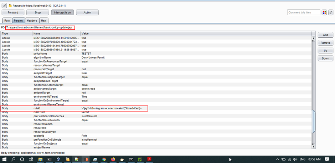335x163 pixels.
Task: Select the Params tab
Action: tap(19, 21)
